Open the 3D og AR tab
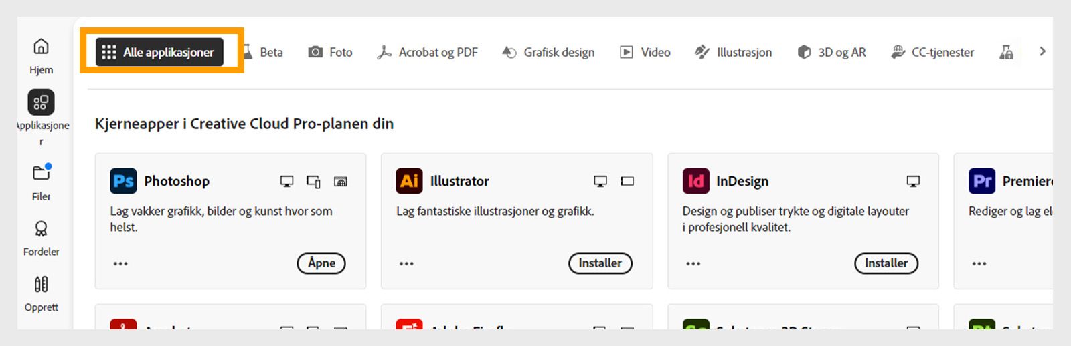Viewport: 1071px width, 346px height. click(832, 52)
